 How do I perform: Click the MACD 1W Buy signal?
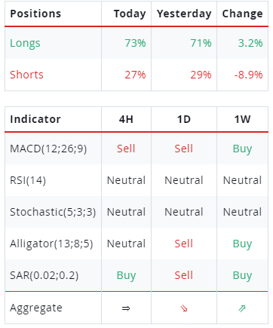[242, 149]
